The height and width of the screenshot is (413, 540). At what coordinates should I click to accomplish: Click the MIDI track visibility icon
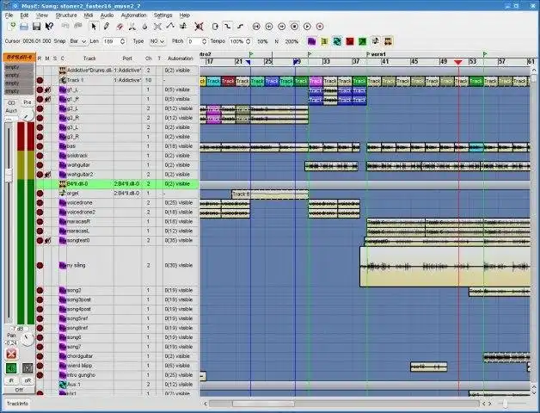376,41
